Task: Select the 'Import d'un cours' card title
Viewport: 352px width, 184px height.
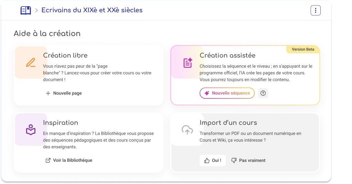Action: coord(228,123)
